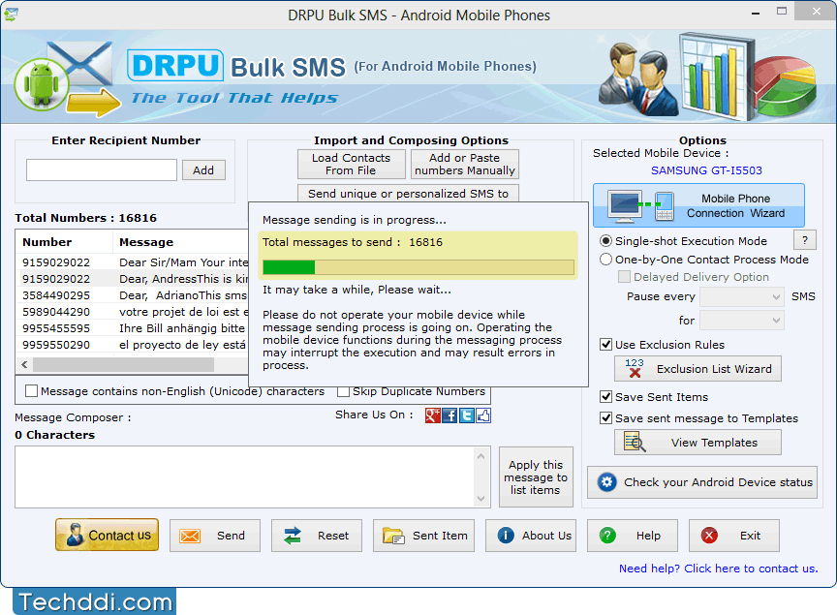This screenshot has height=615, width=837.
Task: Click the info icon on About Us
Action: pyautogui.click(x=506, y=535)
